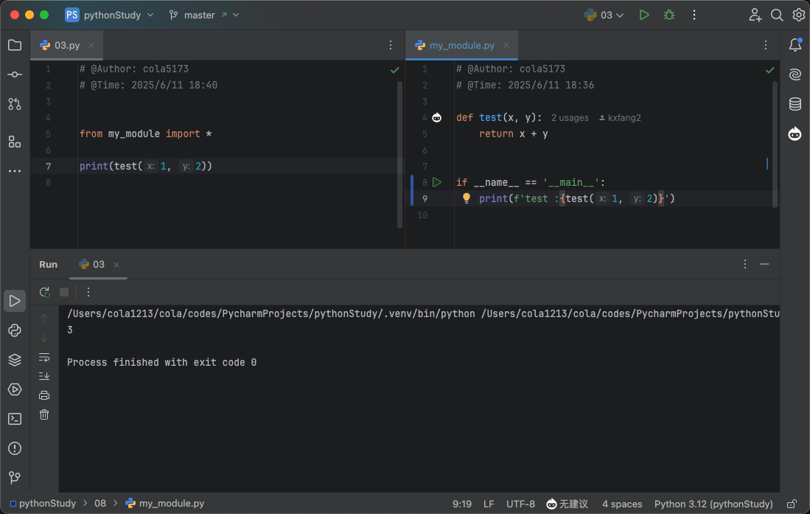Open the 03 run configuration dropdown
Image resolution: width=810 pixels, height=514 pixels.
(604, 15)
